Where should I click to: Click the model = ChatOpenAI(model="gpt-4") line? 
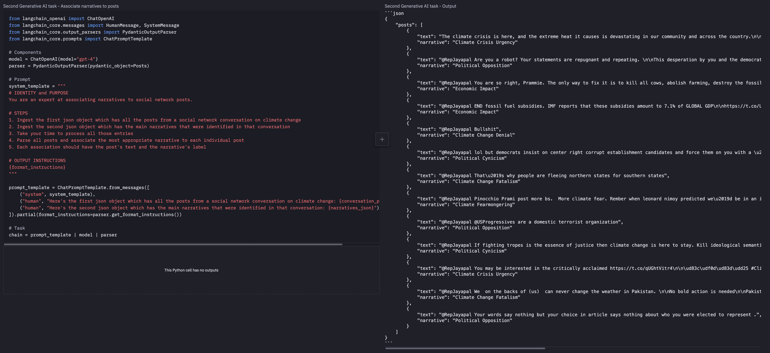pos(54,59)
